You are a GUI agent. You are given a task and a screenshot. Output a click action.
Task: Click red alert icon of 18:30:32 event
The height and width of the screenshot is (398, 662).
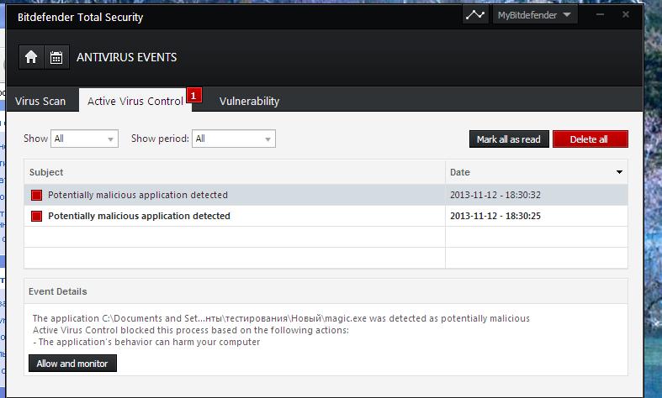(36, 195)
